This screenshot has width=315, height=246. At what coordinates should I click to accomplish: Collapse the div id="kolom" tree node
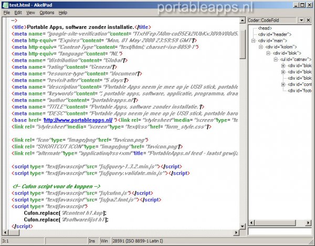261,47
